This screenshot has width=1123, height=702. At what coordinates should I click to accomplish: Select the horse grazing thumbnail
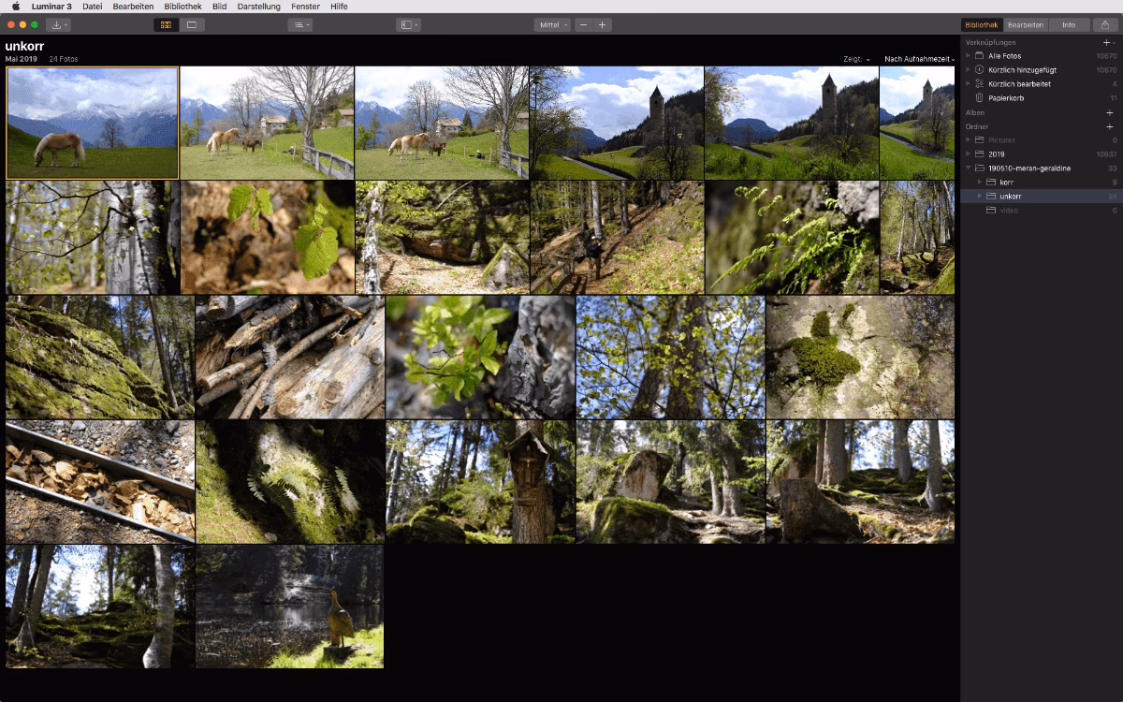92,123
